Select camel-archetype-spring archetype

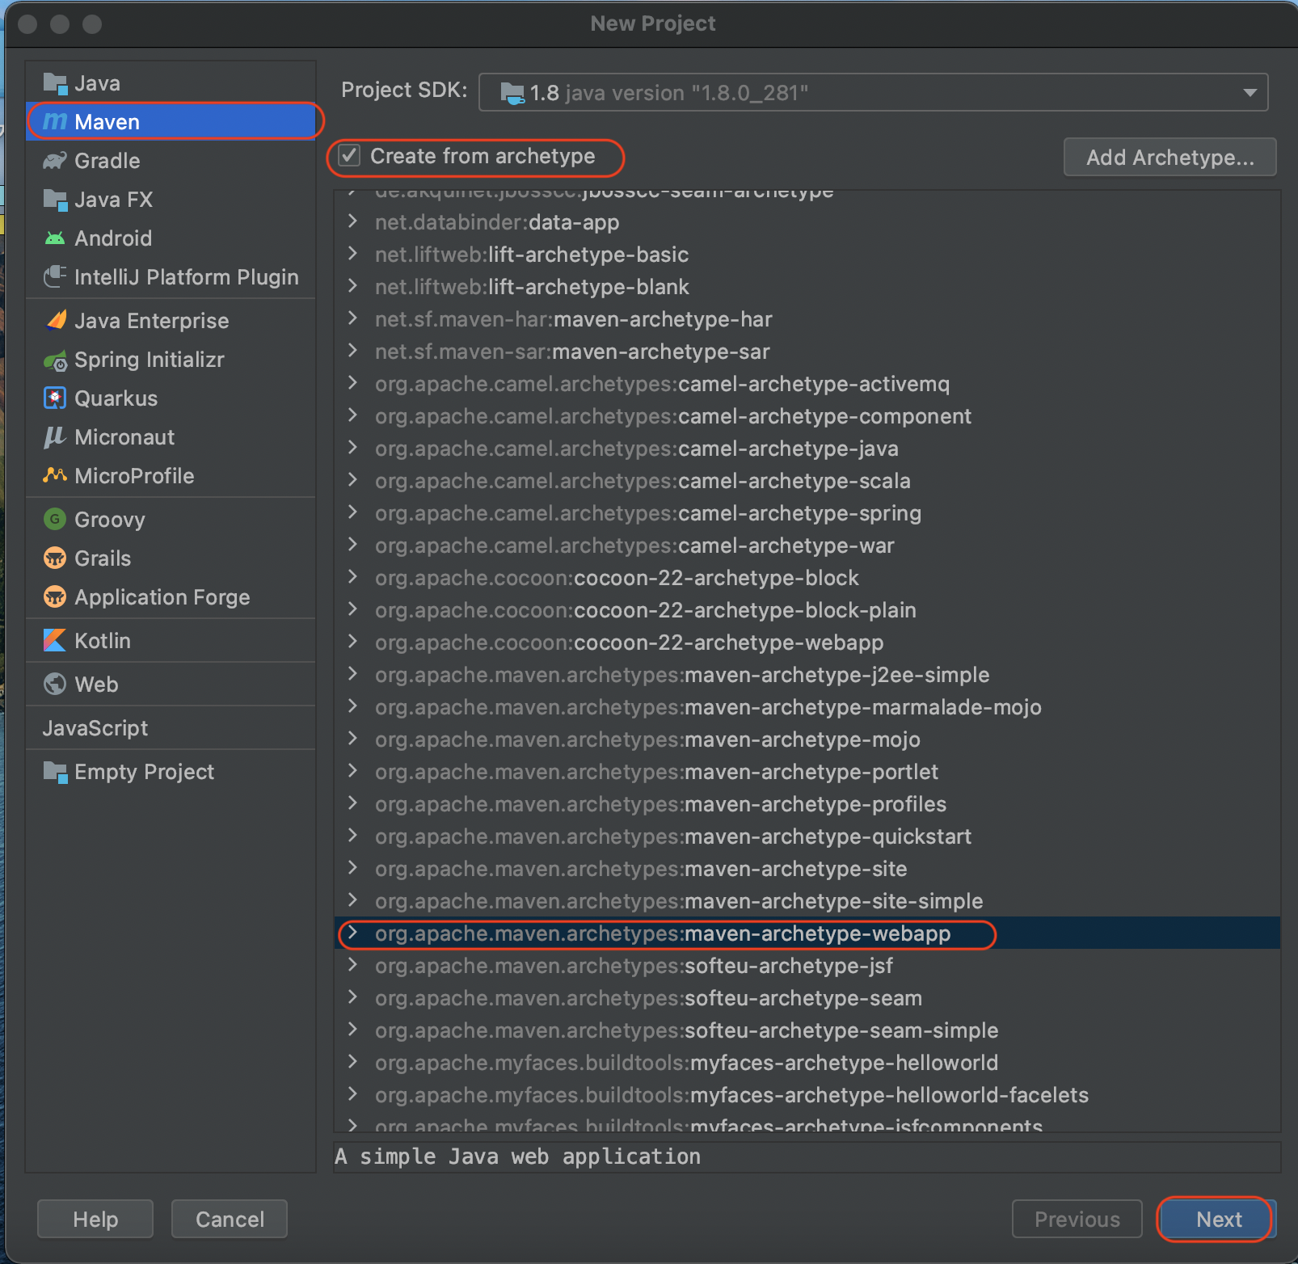point(807,513)
